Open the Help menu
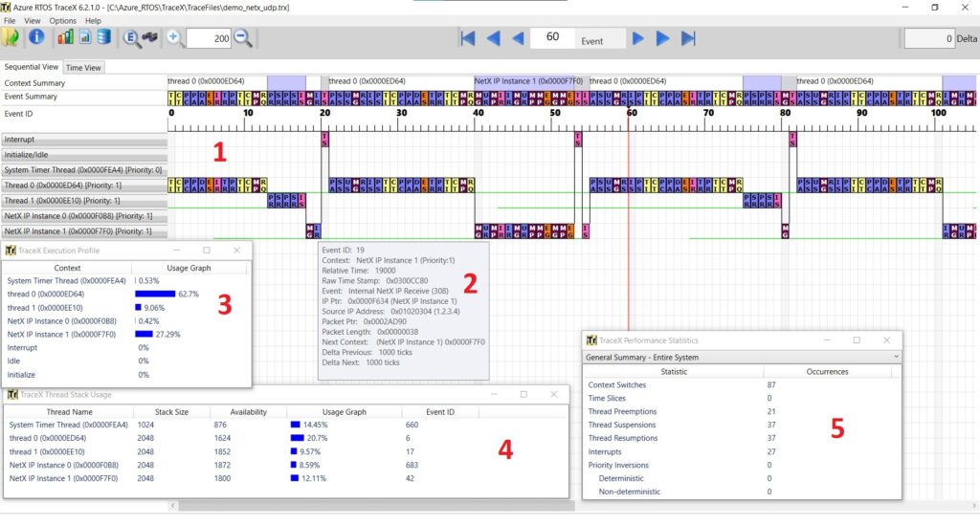 [93, 21]
